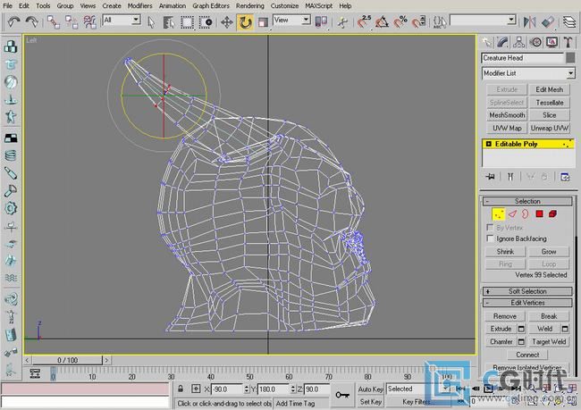
Task: Open the Layer Manager icon
Action: click(569, 21)
